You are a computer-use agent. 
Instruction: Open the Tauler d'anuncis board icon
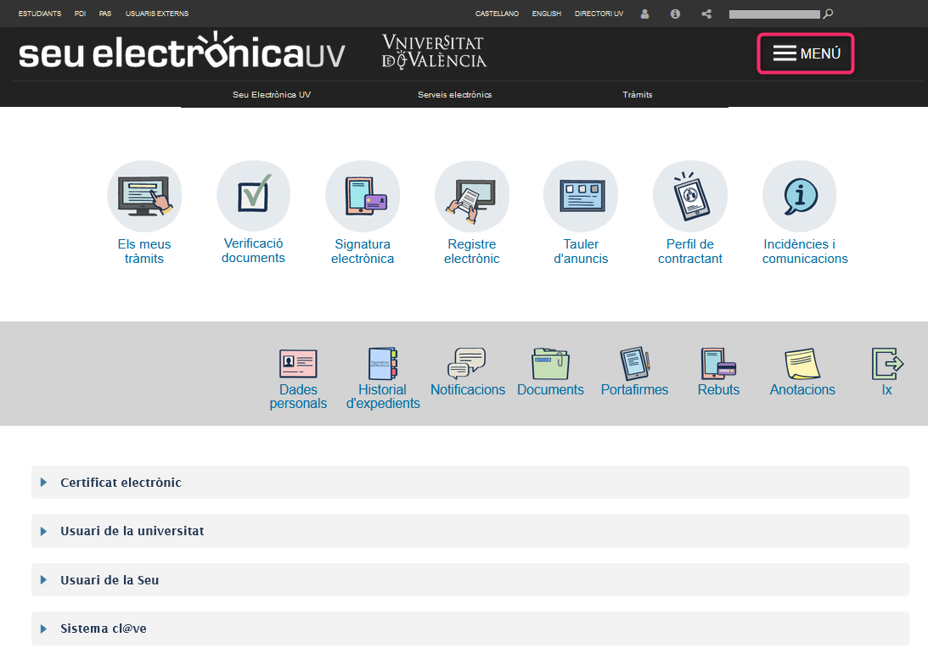click(x=581, y=196)
